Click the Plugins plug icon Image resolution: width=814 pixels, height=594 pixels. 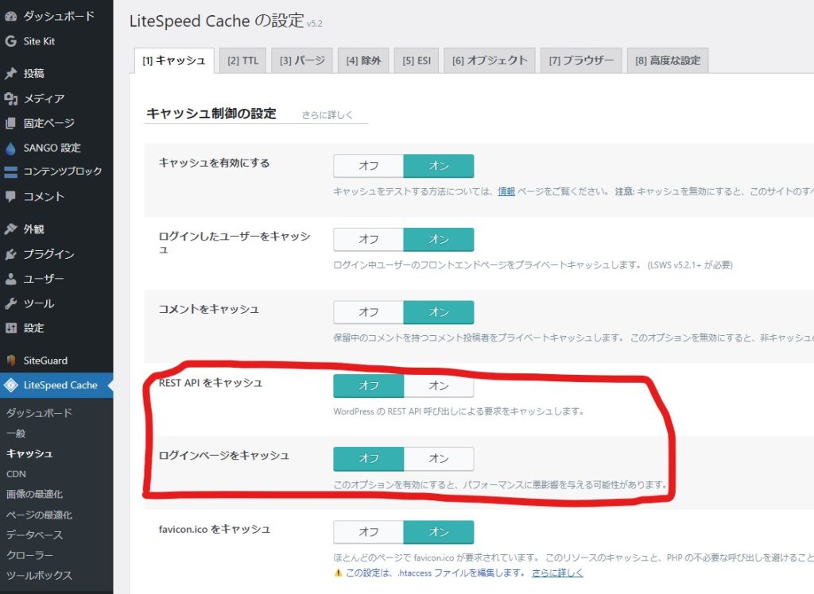[x=10, y=254]
